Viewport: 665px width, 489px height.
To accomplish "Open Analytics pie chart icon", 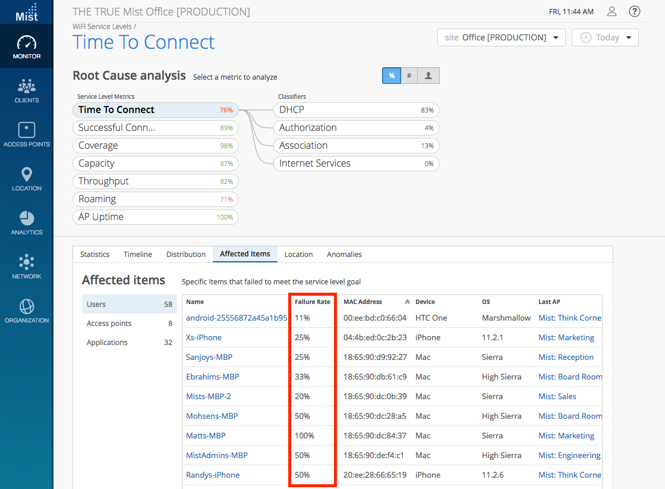I will (27, 222).
